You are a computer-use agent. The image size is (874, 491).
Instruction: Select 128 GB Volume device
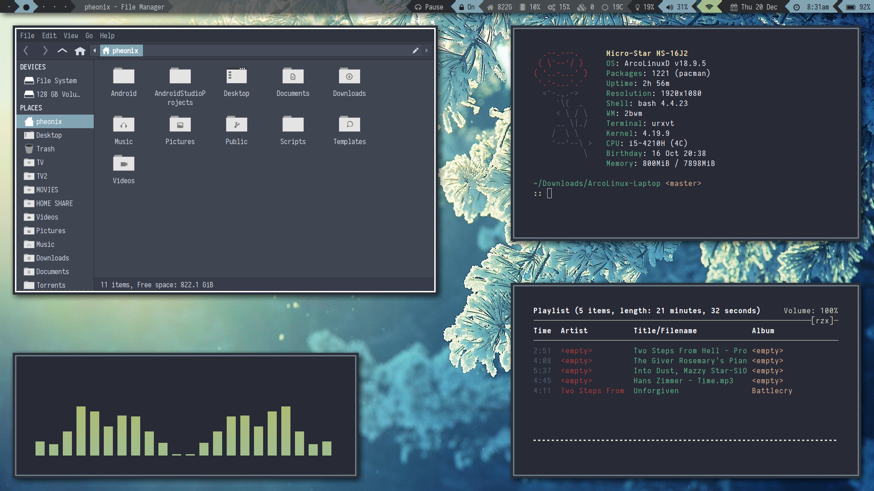point(57,95)
